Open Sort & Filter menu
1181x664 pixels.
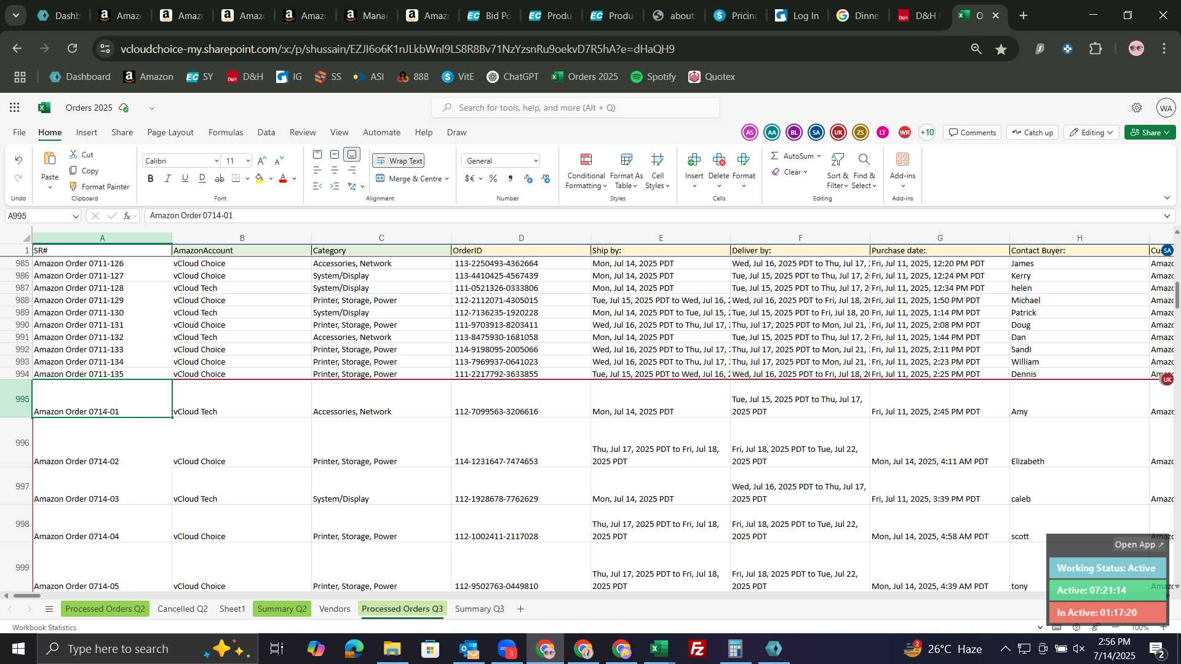(837, 172)
